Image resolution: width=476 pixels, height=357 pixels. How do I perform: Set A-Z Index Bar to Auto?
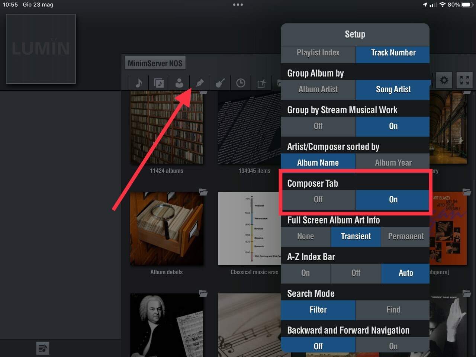[405, 273]
